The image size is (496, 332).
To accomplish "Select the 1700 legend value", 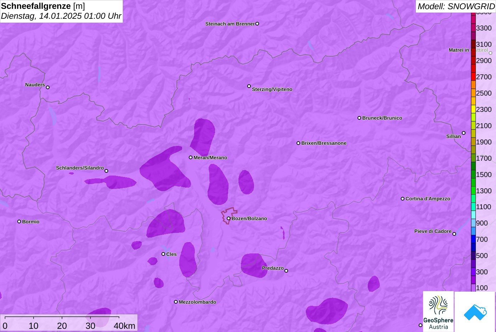I will tap(484, 158).
